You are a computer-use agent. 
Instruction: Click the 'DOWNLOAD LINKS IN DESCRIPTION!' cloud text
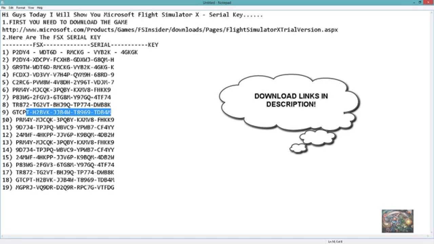(291, 100)
